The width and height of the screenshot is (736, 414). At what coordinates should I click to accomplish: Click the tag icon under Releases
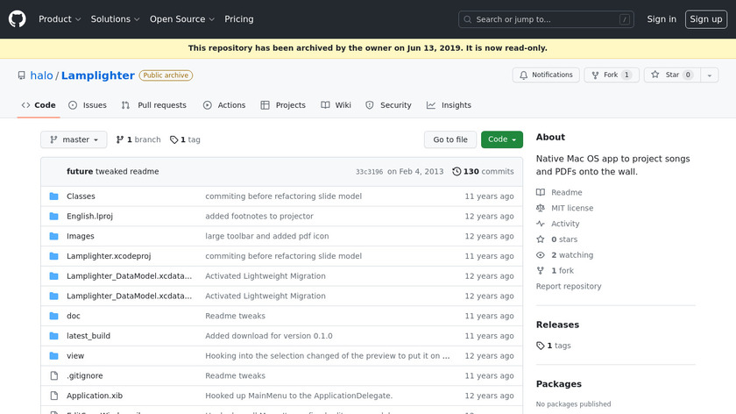tap(541, 346)
